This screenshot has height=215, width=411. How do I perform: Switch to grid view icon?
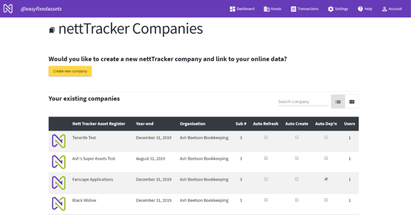pyautogui.click(x=352, y=101)
